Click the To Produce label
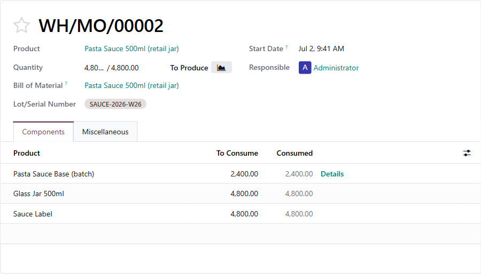Screen dimensions: 481x274 (189, 68)
